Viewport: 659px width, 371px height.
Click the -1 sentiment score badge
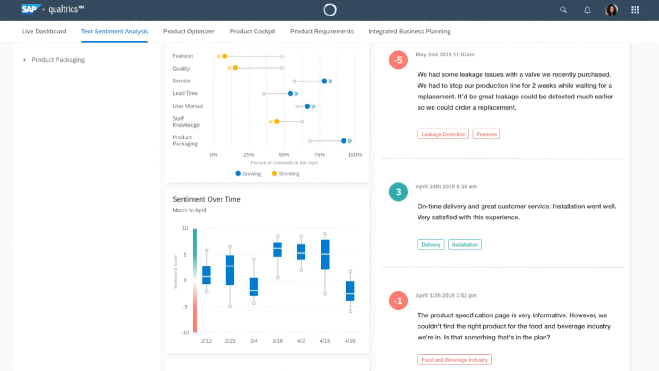399,301
